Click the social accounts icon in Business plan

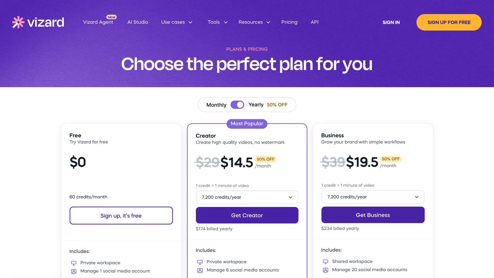(x=325, y=270)
